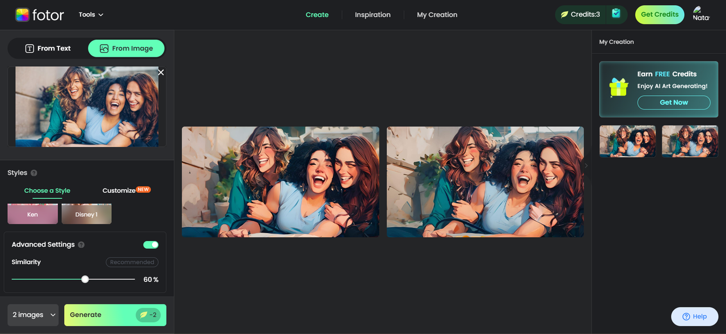Viewport: 726px width, 334px height.
Task: Click the Get Credits button
Action: point(660,15)
